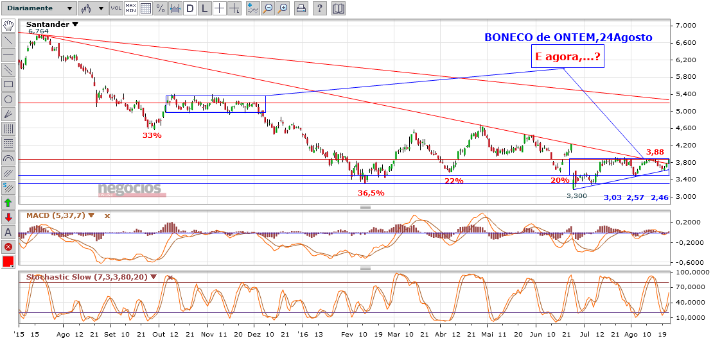Pick the green up arrow marker tool
Image resolution: width=713 pixels, height=343 pixels.
[8, 203]
